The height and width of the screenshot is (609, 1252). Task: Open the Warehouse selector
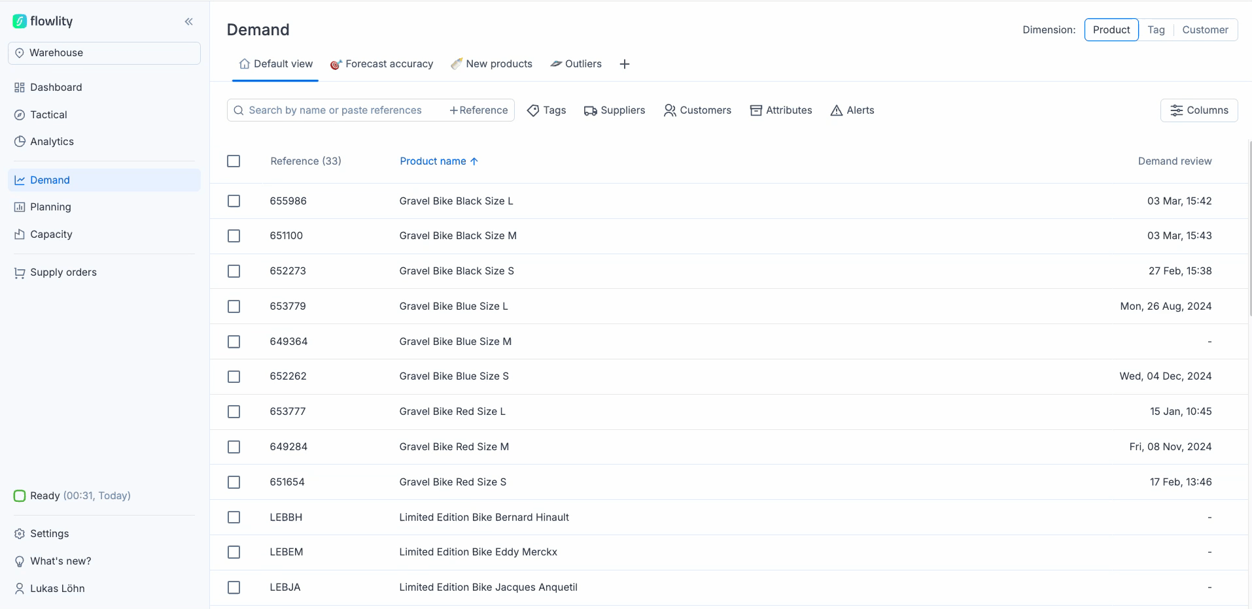pos(104,53)
